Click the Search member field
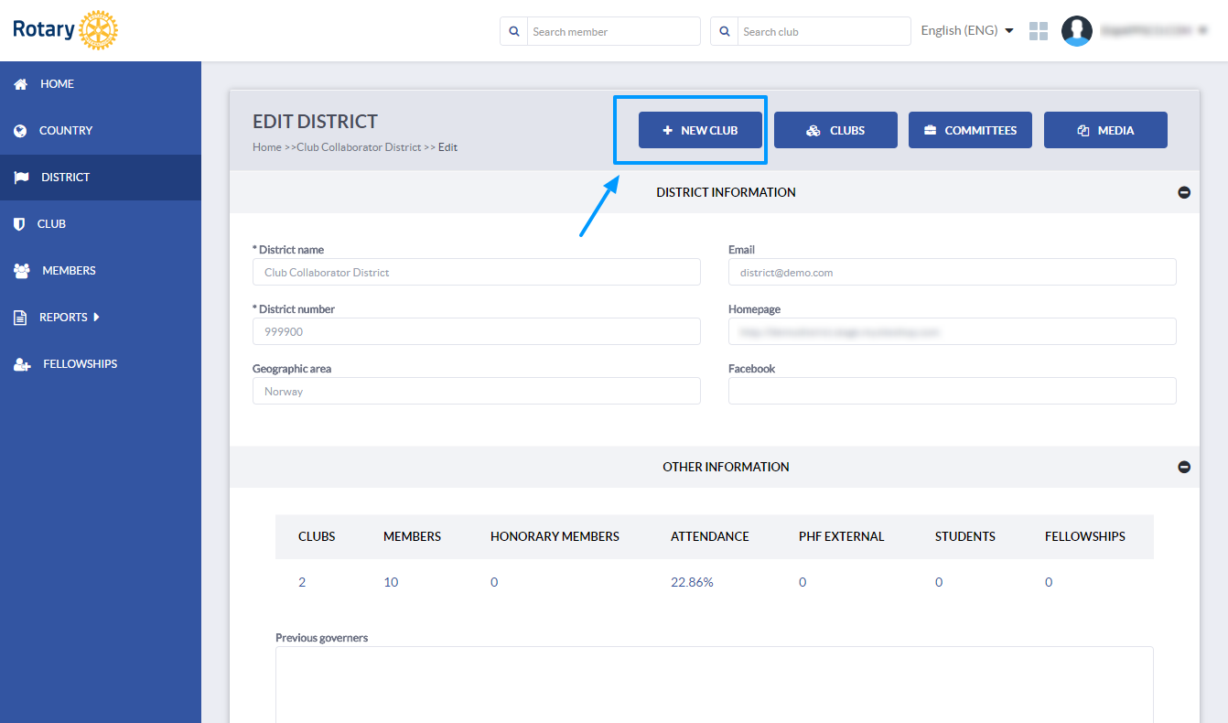1228x723 pixels. click(x=613, y=31)
